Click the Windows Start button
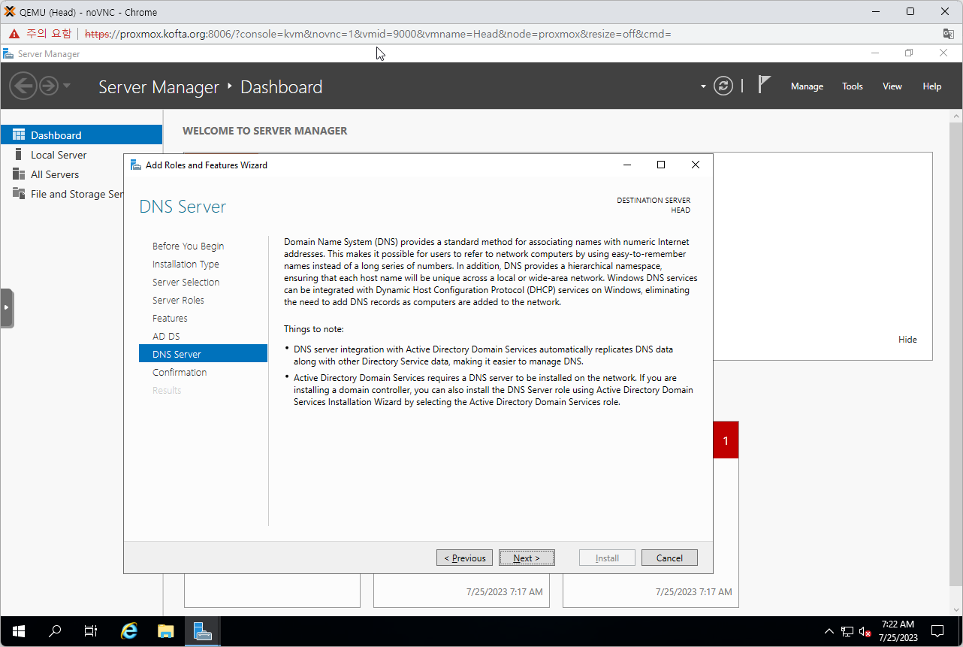Viewport: 963px width, 647px height. click(18, 631)
